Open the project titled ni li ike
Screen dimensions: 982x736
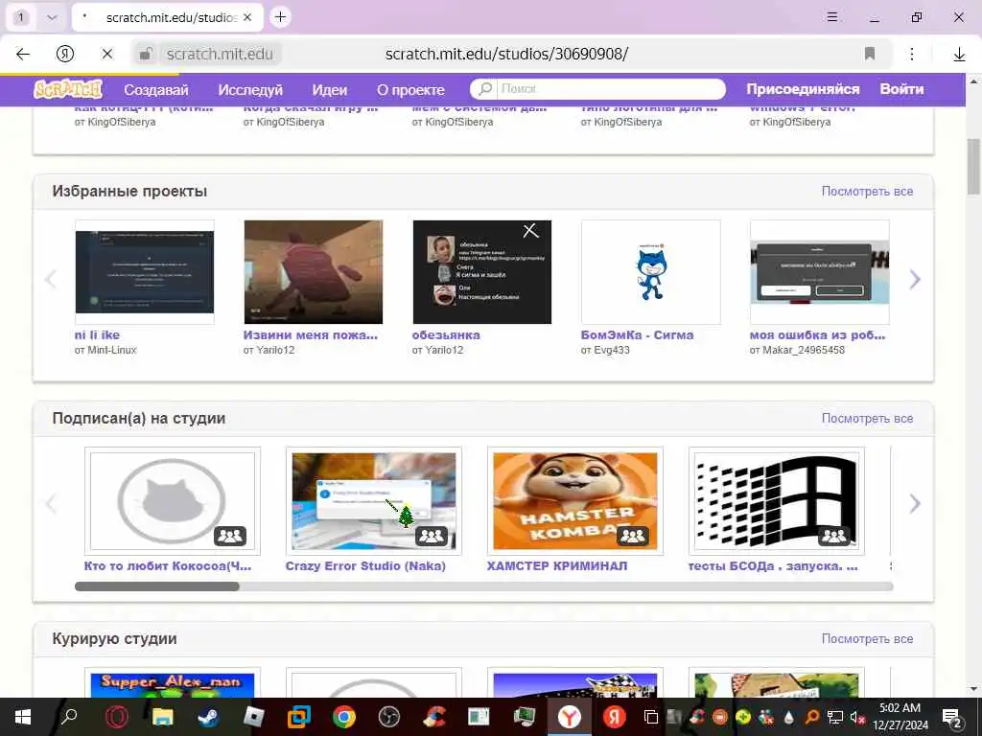(x=97, y=334)
